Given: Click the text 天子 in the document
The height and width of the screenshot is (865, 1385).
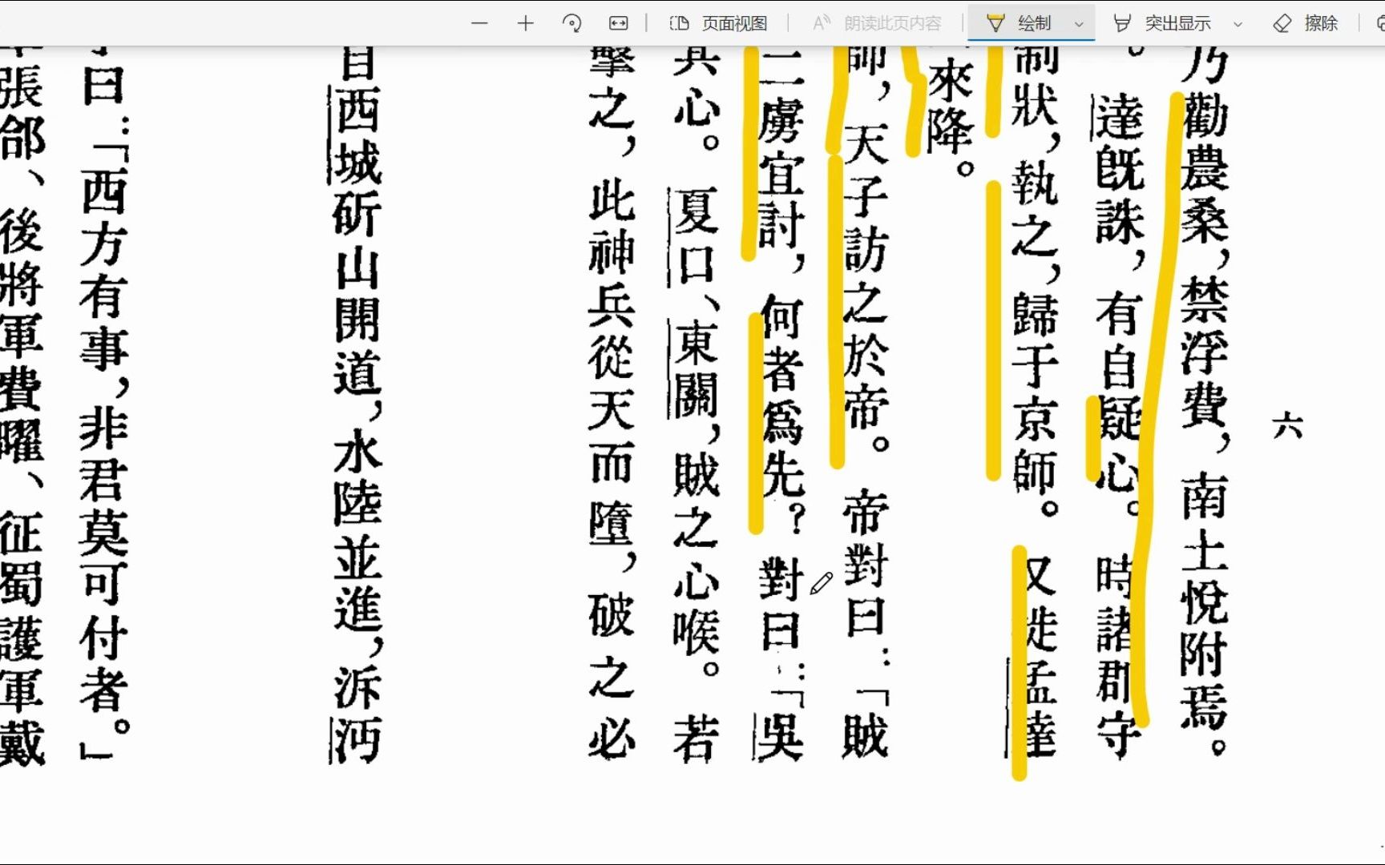Looking at the screenshot, I should [x=866, y=170].
